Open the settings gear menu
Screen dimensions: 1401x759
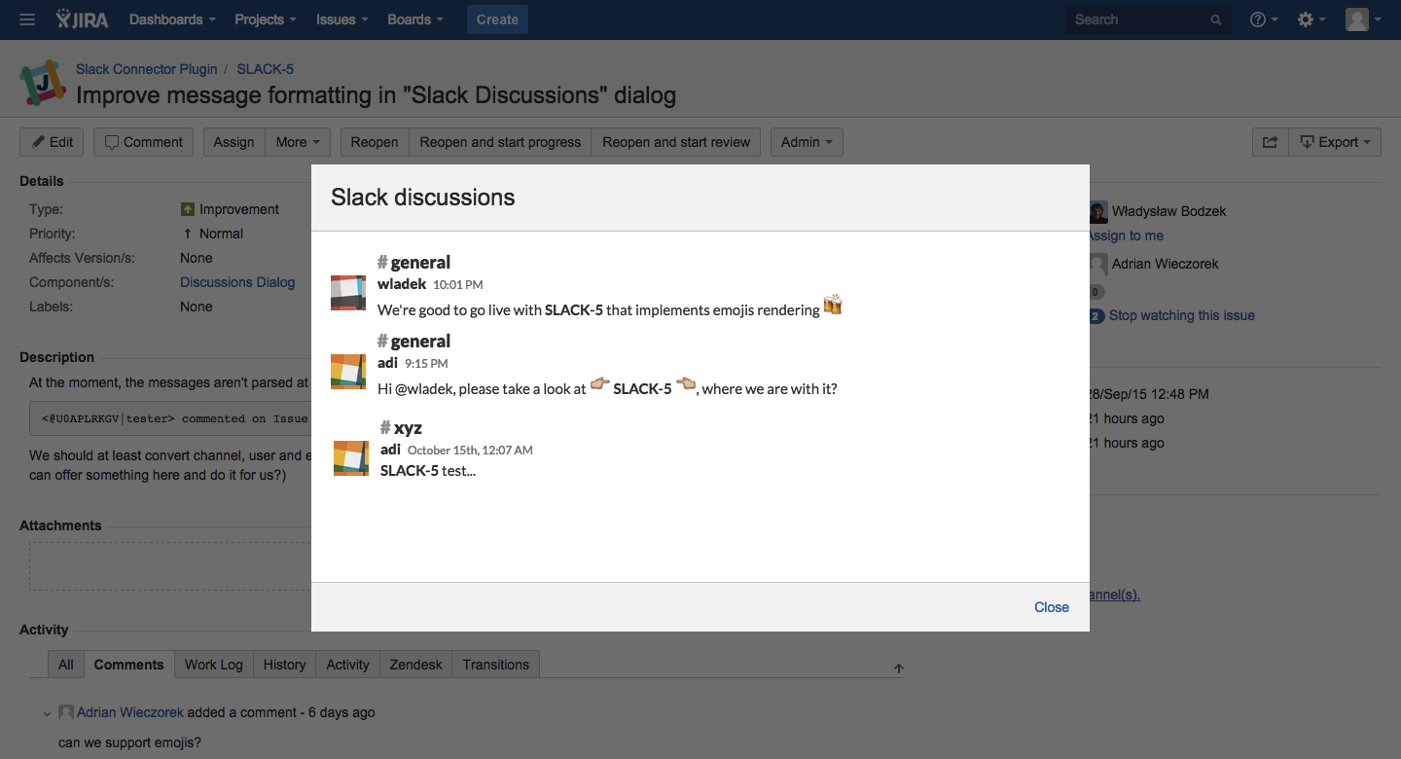[x=1311, y=19]
